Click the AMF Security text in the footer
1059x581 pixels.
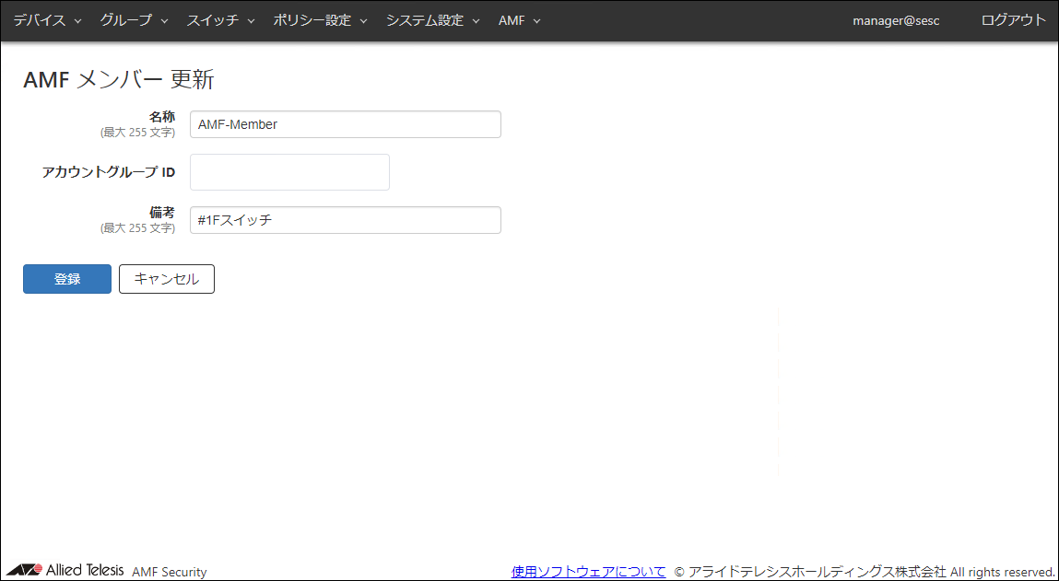tap(170, 572)
